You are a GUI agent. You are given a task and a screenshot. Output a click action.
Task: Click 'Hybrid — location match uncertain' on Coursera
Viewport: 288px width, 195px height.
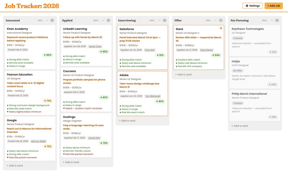[83, 108]
